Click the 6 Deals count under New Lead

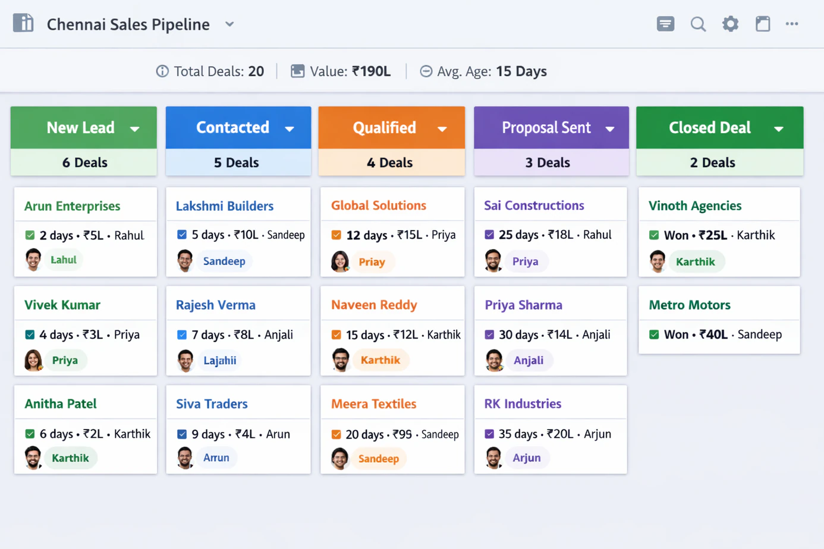(x=85, y=163)
